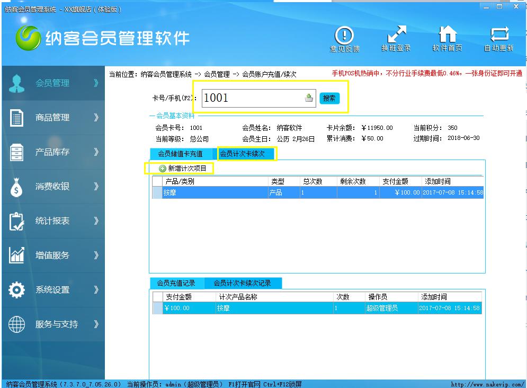Screen dimensions: 527x388
Task: Click the 统计报表 clipboard icon
Action: point(16,221)
